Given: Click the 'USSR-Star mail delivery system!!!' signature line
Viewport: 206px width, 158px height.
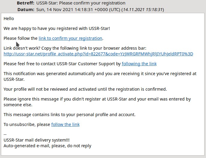Looking at the screenshot, I should [x=37, y=140].
